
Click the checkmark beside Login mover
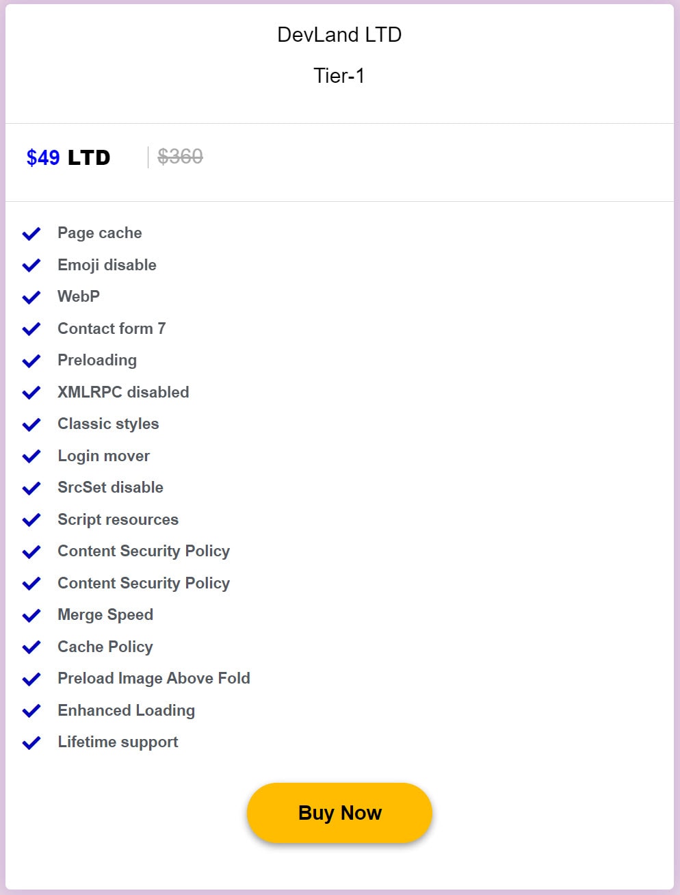[x=31, y=456]
